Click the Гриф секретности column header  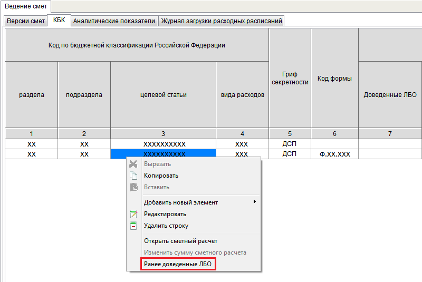(x=290, y=78)
